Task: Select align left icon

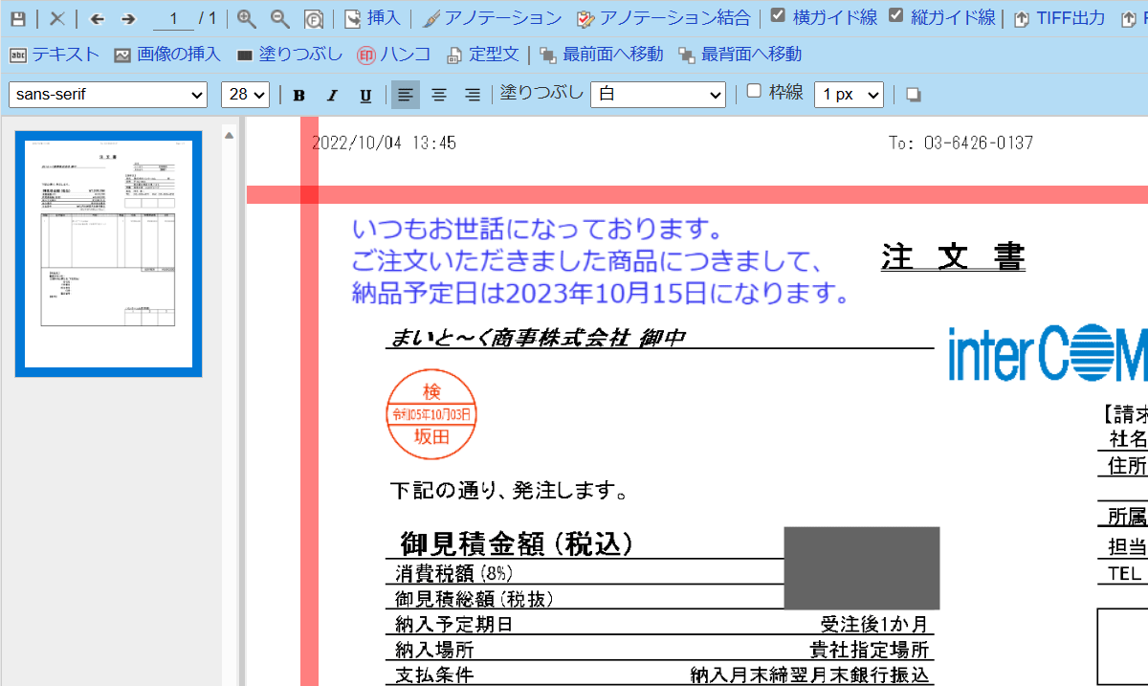Action: point(406,95)
